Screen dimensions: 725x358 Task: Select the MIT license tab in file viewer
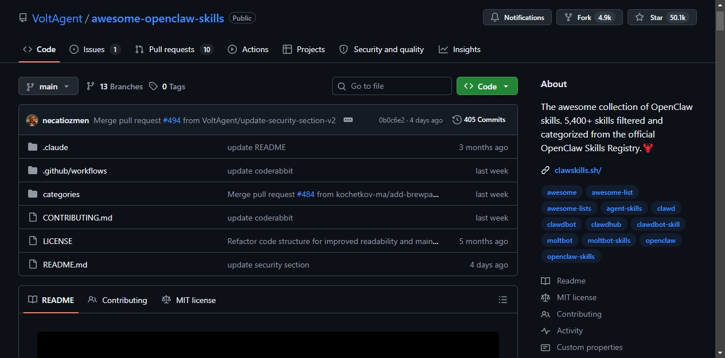click(x=189, y=300)
